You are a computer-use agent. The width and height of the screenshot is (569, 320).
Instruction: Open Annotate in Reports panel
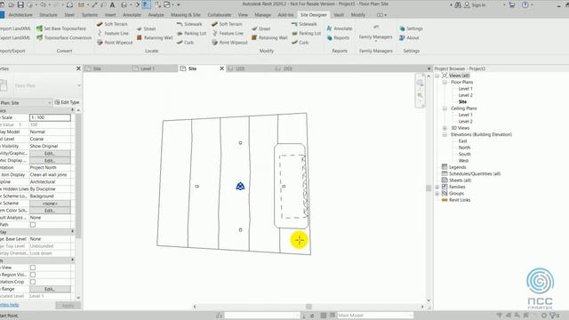tap(340, 28)
